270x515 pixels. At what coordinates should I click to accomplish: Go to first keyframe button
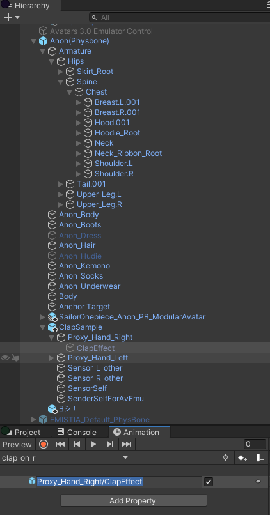60,444
